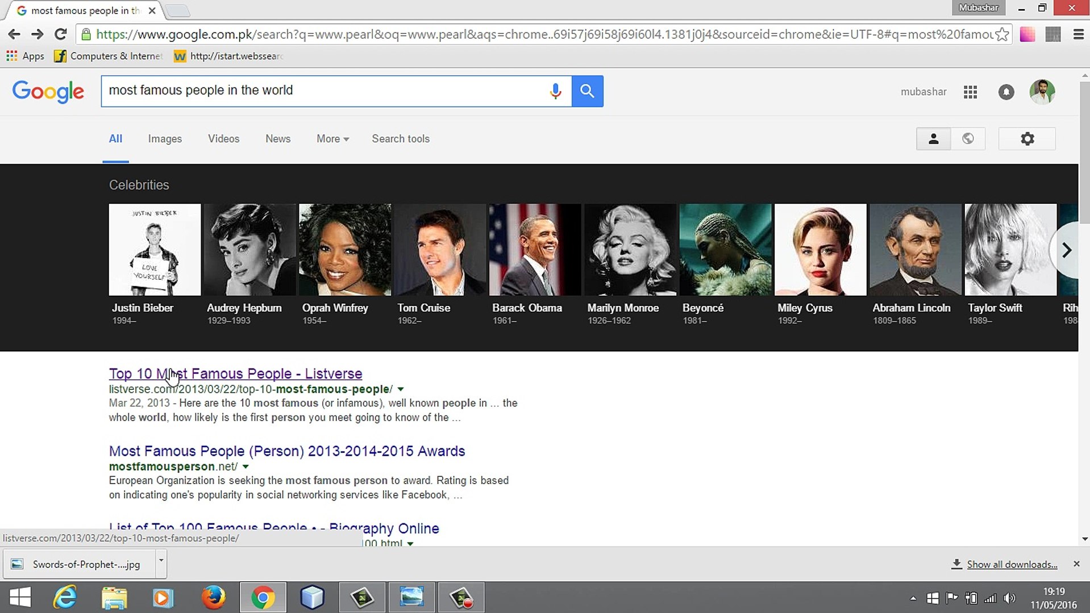Open the blue cube taskbar application
The image size is (1090, 613).
(312, 597)
